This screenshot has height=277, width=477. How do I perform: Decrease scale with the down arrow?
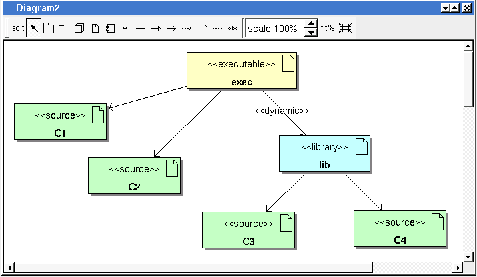[311, 32]
